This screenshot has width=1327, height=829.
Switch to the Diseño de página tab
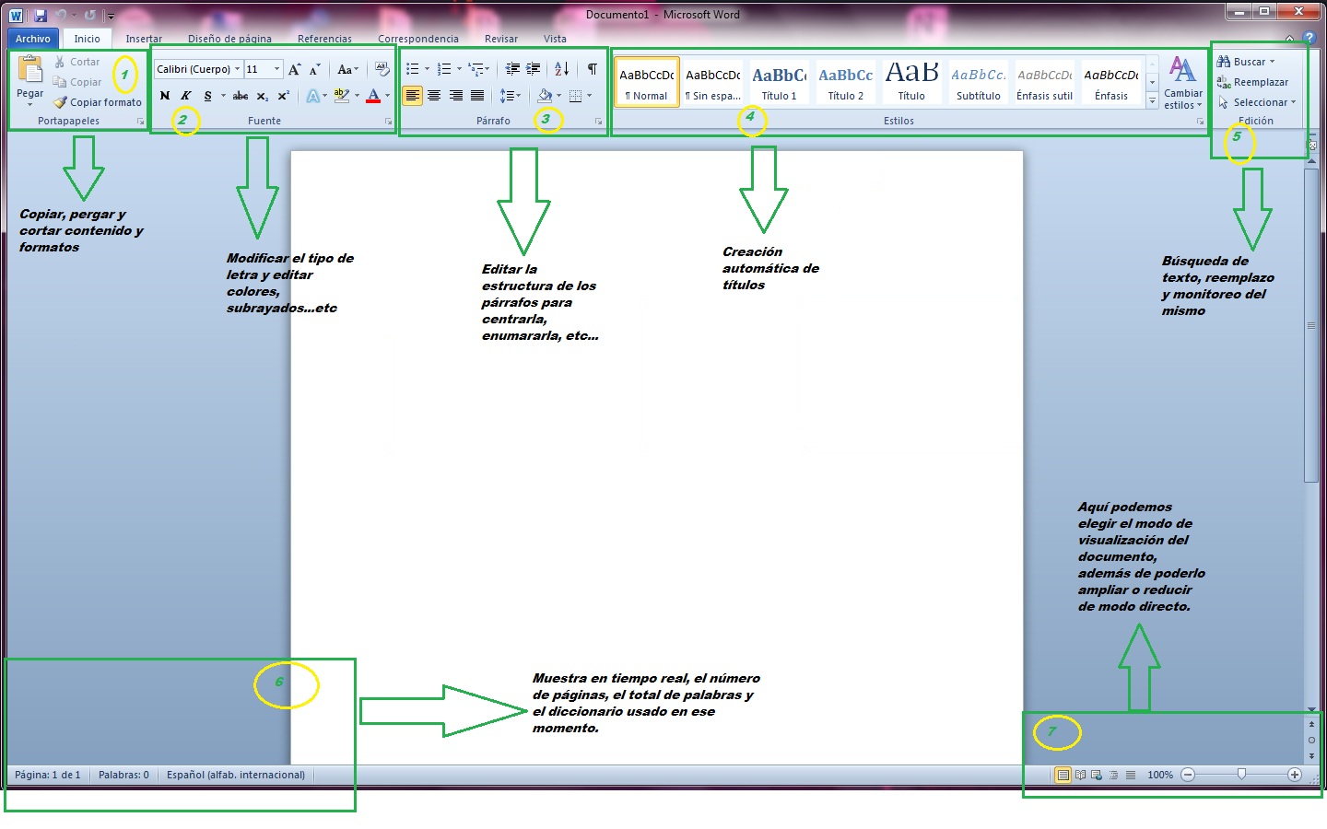point(229,39)
